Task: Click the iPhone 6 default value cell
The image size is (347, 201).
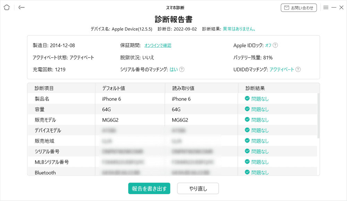Action: tap(111, 99)
